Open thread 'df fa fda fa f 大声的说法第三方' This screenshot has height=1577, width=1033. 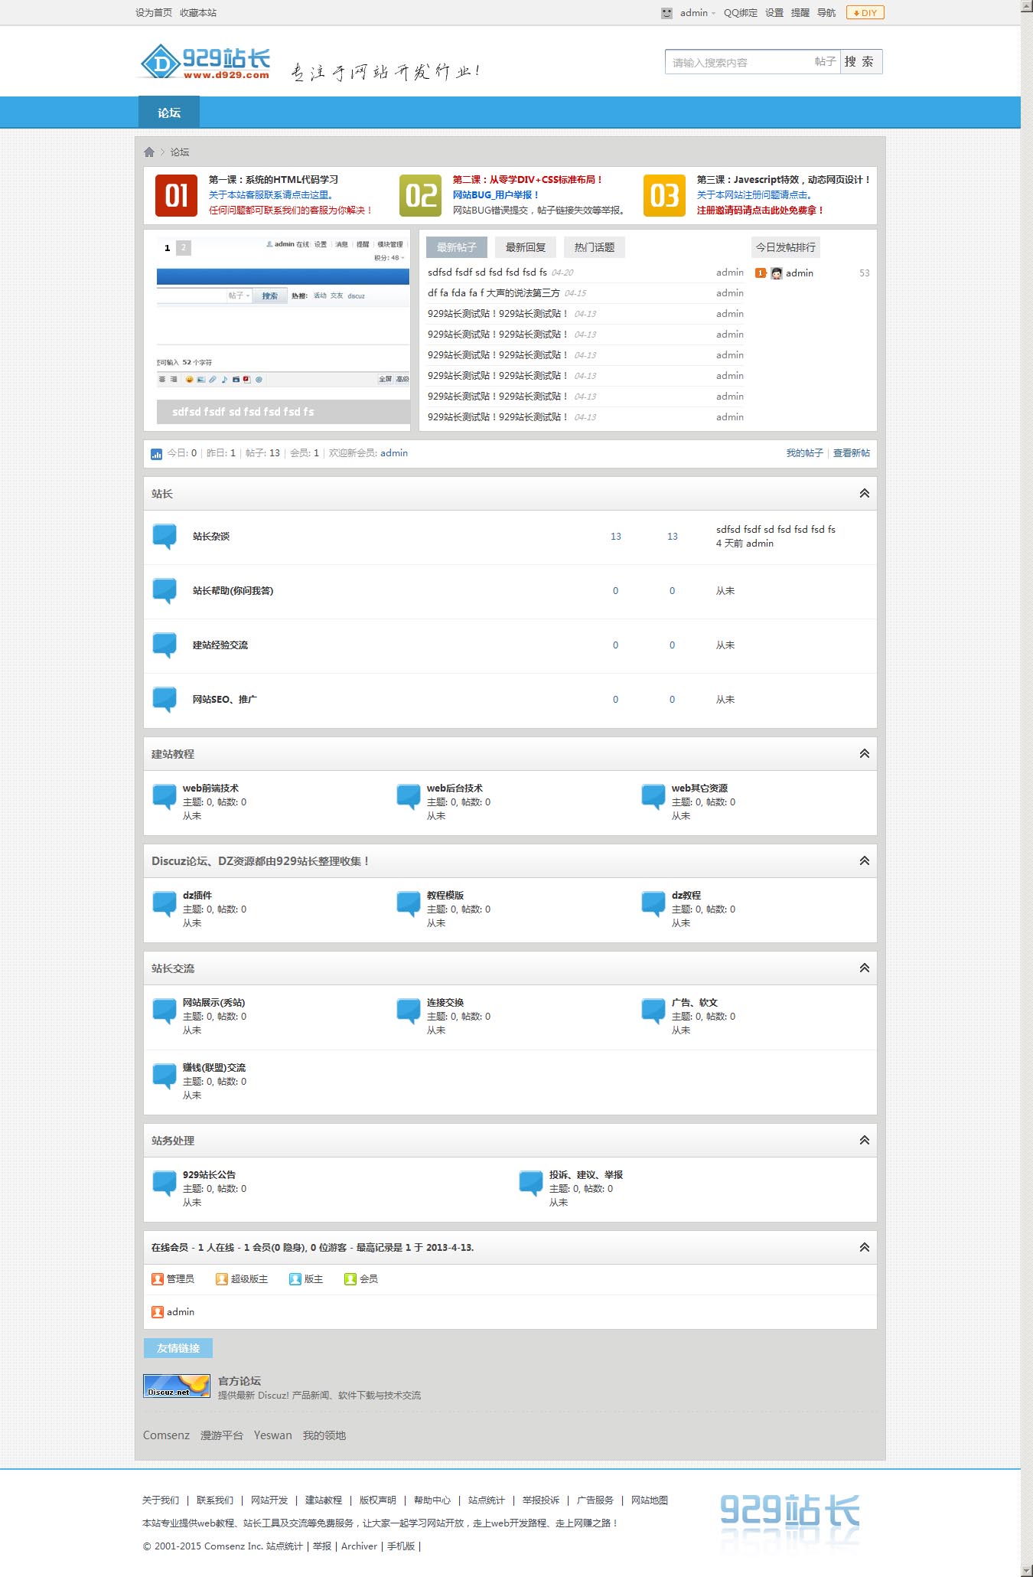pos(494,293)
